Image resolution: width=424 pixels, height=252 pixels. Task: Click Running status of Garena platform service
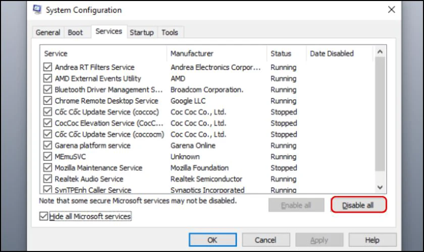(x=283, y=146)
